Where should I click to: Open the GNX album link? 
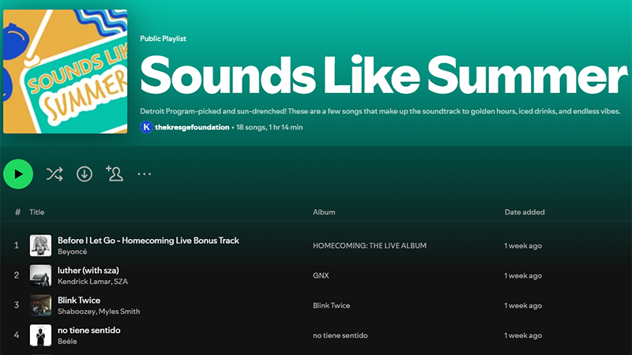(321, 275)
